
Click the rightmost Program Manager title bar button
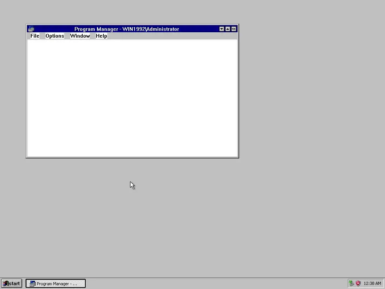tap(233, 29)
